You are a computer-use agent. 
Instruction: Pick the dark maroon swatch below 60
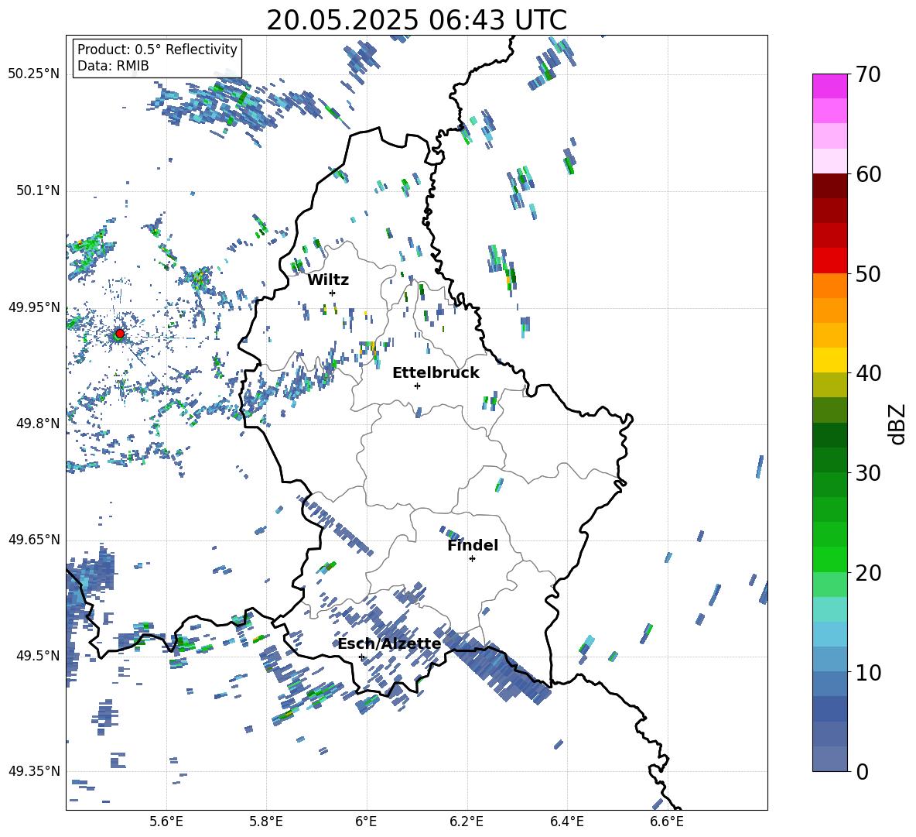[x=829, y=186]
